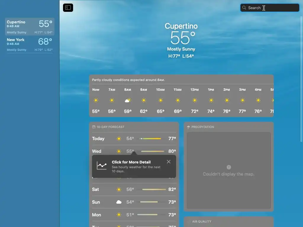Click the 3PM hourly sun icon
This screenshot has width=303, height=227.
[x=242, y=100]
